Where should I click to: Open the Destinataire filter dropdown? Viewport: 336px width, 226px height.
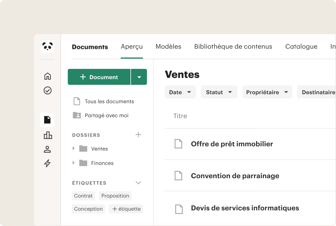[x=317, y=92]
